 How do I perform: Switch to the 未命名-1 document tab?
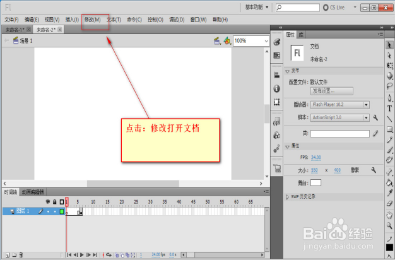15,30
